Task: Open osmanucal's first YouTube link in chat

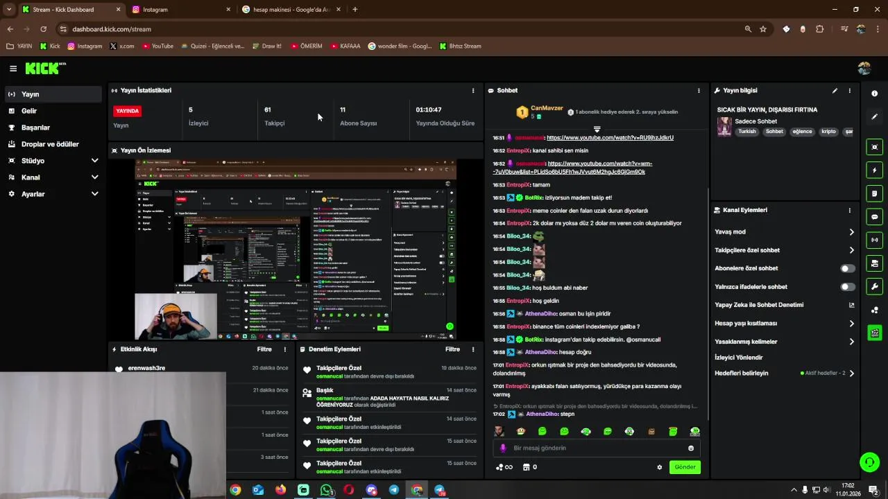Action: pyautogui.click(x=610, y=138)
